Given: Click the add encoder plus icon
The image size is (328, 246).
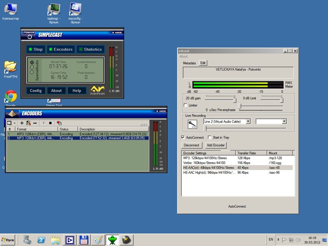Looking at the screenshot, I should (x=22, y=123).
